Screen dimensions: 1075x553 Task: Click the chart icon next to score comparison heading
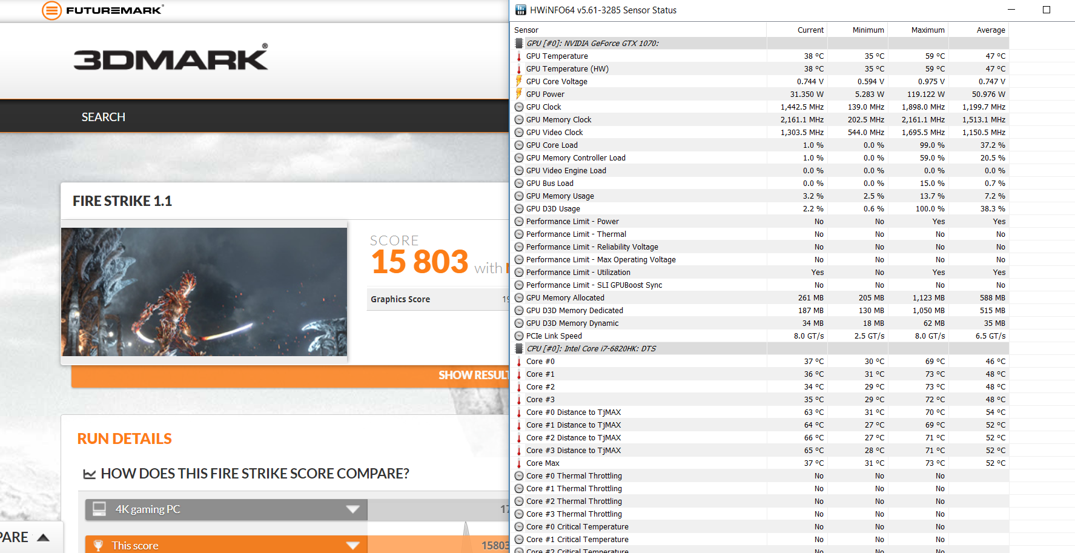[90, 474]
